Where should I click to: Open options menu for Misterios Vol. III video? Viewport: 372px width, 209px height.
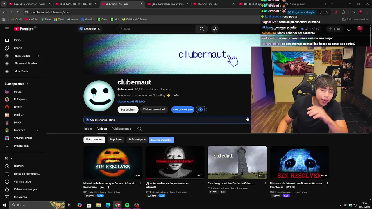(141, 184)
